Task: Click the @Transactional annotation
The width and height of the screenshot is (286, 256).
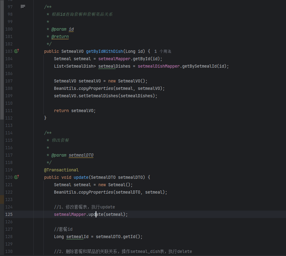Action: click(x=61, y=170)
